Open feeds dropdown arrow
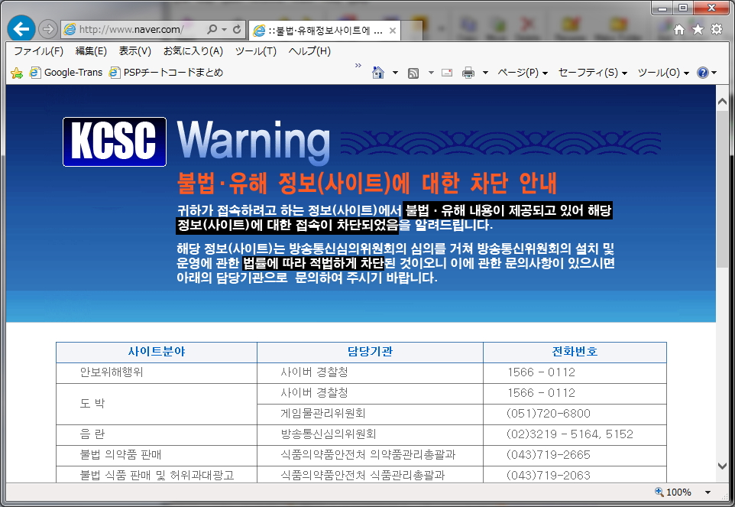Image resolution: width=735 pixels, height=507 pixels. pyautogui.click(x=431, y=73)
